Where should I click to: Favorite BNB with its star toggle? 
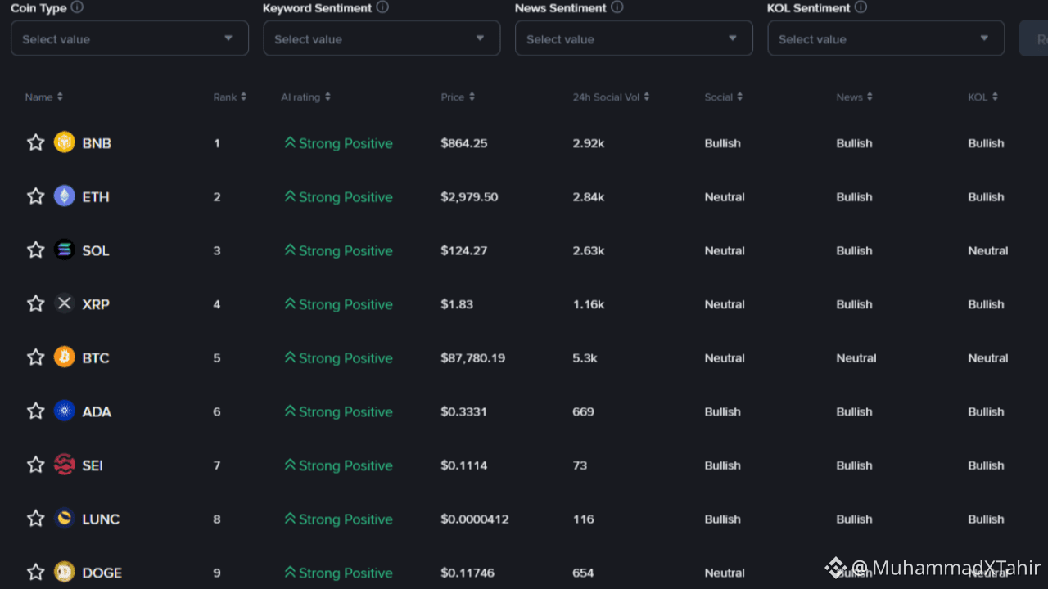coord(35,143)
